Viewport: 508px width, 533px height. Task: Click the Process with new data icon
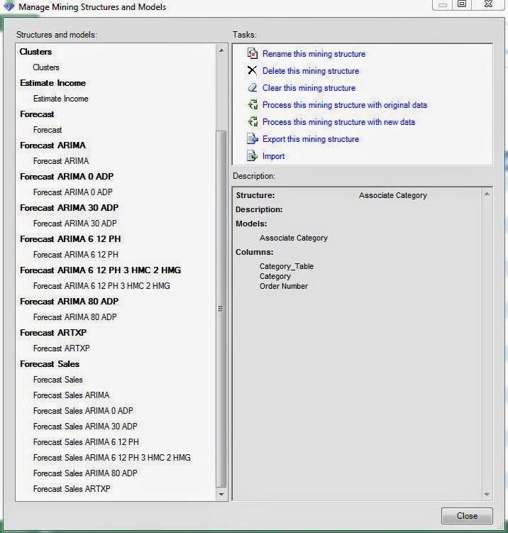coord(252,121)
